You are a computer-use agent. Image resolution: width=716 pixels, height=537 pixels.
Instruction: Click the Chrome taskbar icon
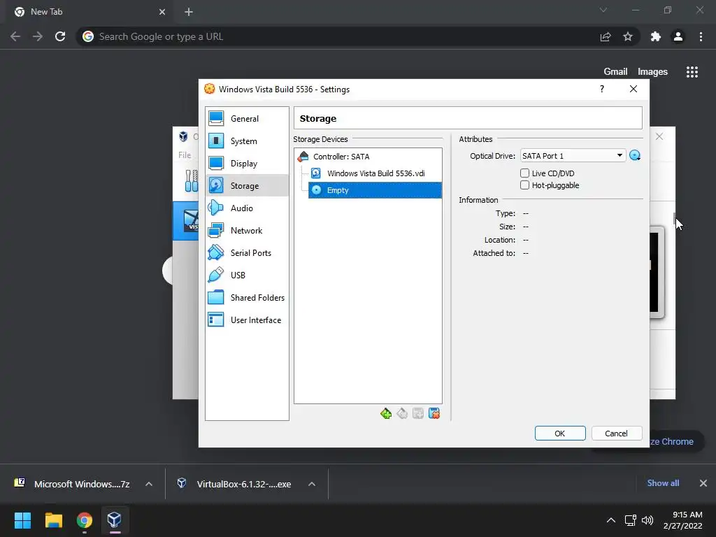point(84,520)
